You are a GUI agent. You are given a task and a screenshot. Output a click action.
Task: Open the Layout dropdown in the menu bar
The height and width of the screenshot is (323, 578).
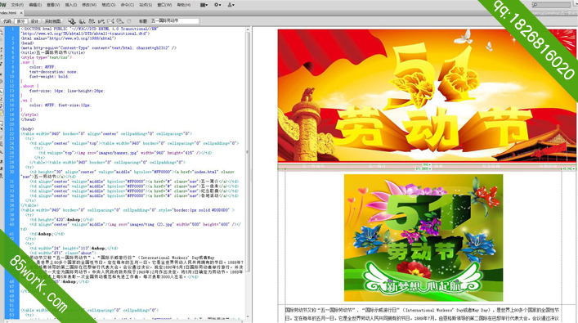[x=204, y=5]
